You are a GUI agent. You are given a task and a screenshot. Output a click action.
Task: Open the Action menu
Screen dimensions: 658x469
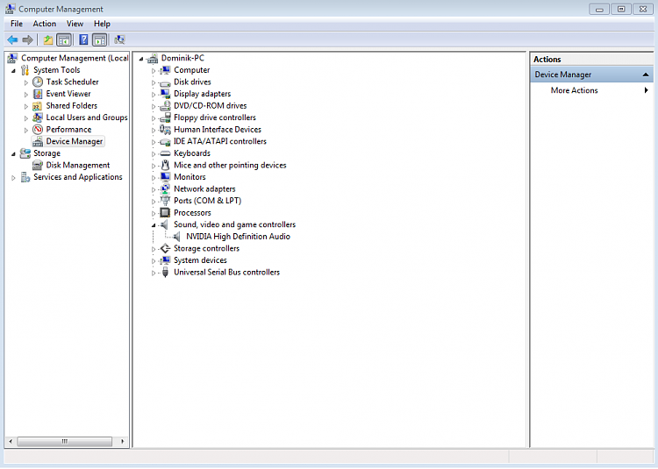(x=45, y=24)
